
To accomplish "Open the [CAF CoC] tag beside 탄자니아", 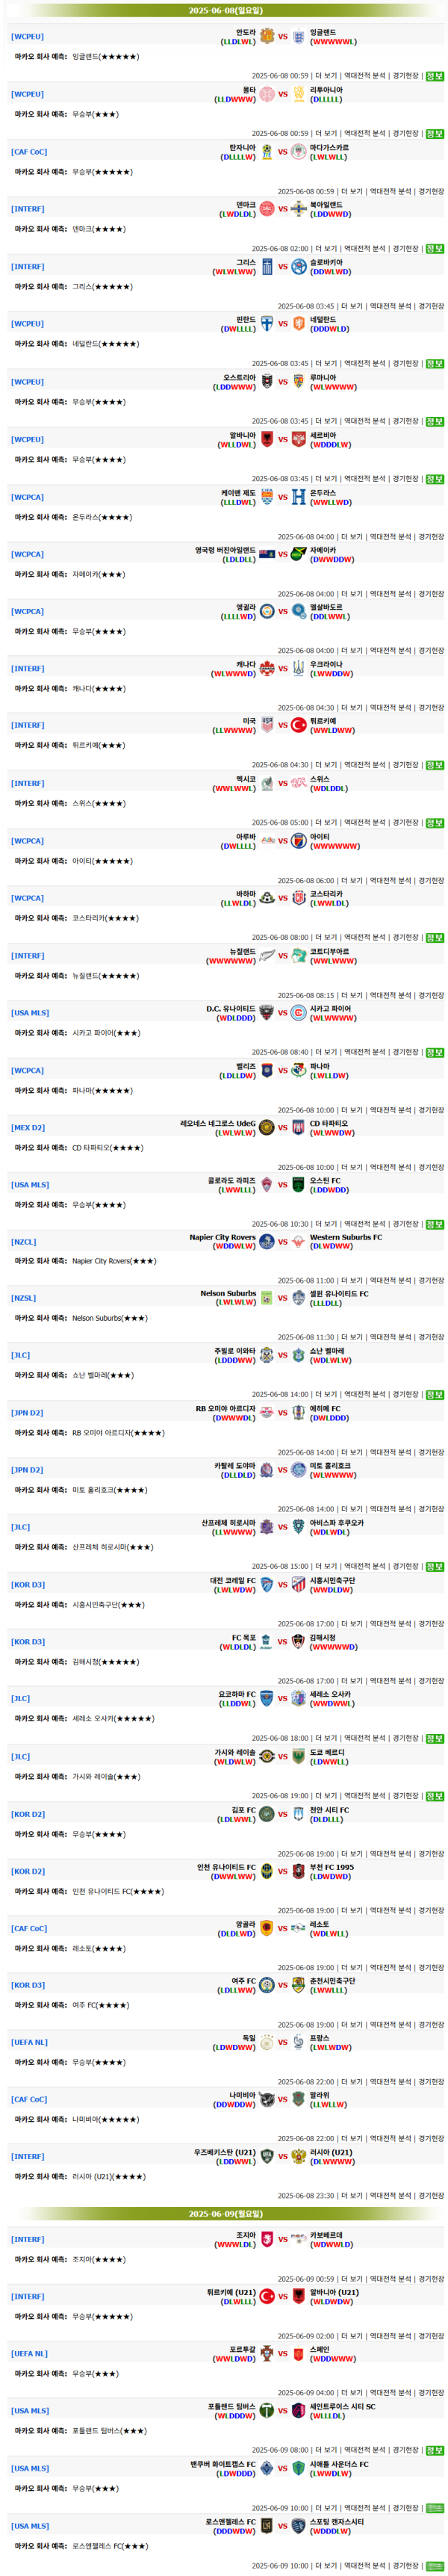I will [x=29, y=152].
